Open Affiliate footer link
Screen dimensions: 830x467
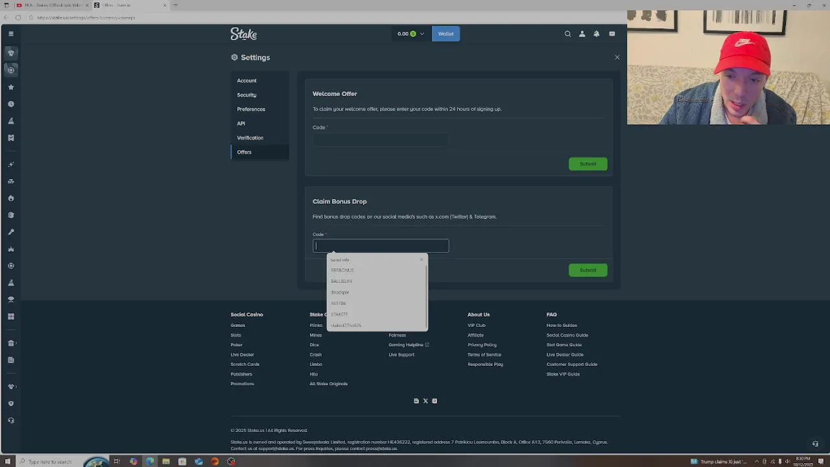(x=475, y=335)
